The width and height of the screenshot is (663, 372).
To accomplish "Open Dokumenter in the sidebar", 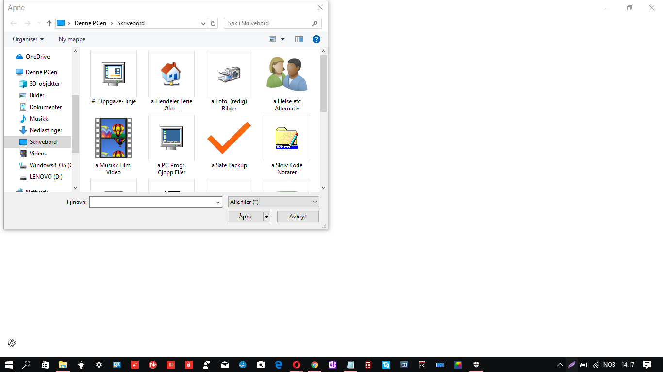I will point(46,107).
